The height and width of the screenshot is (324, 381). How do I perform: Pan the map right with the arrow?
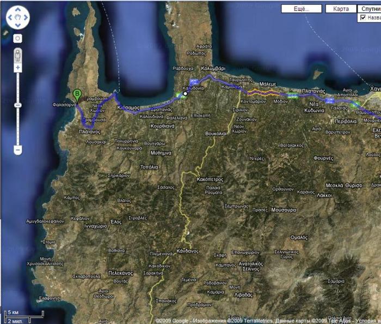[25, 17]
